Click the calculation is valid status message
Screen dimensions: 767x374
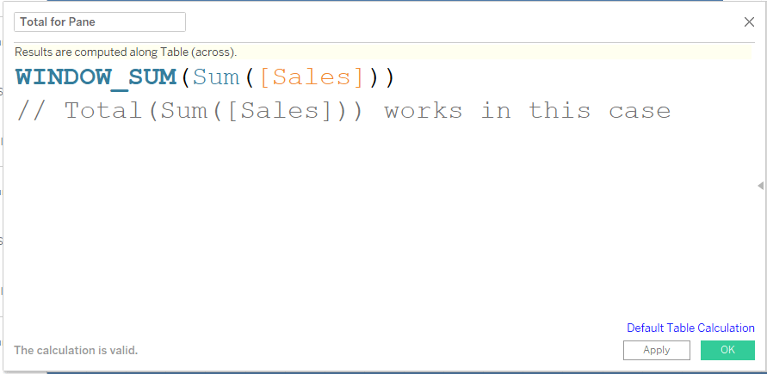(76, 350)
